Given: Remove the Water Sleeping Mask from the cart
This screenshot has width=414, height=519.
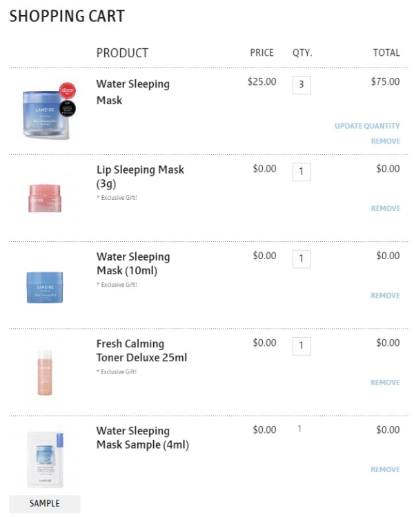Looking at the screenshot, I should [x=386, y=141].
